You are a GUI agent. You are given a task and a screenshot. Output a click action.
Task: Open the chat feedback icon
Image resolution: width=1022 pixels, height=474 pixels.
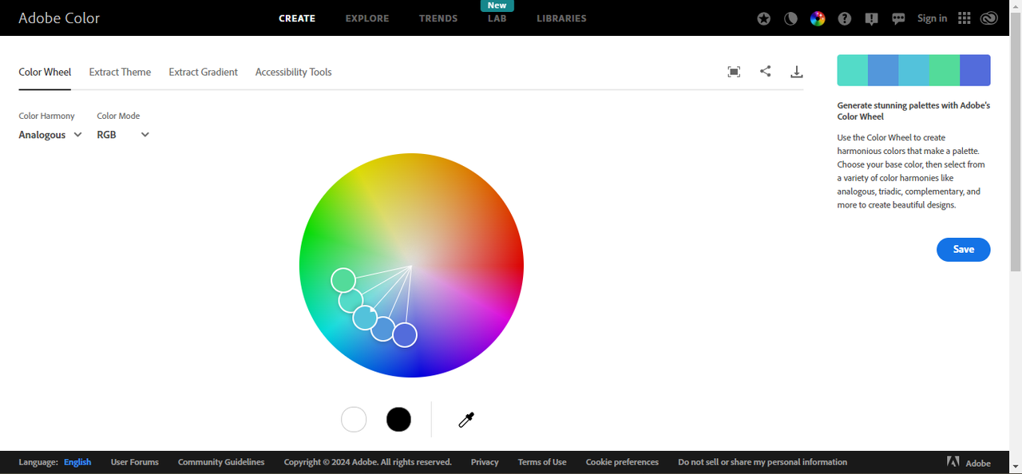pyautogui.click(x=898, y=18)
